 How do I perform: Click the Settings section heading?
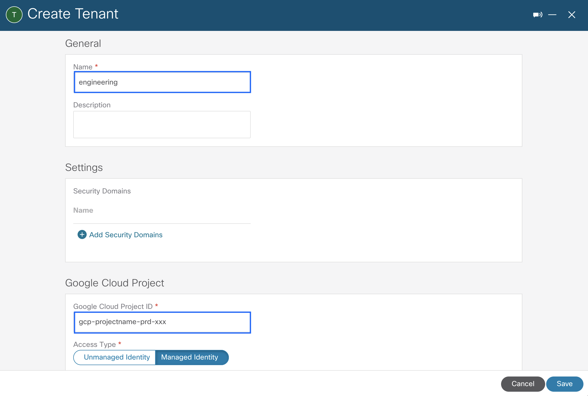coord(84,167)
